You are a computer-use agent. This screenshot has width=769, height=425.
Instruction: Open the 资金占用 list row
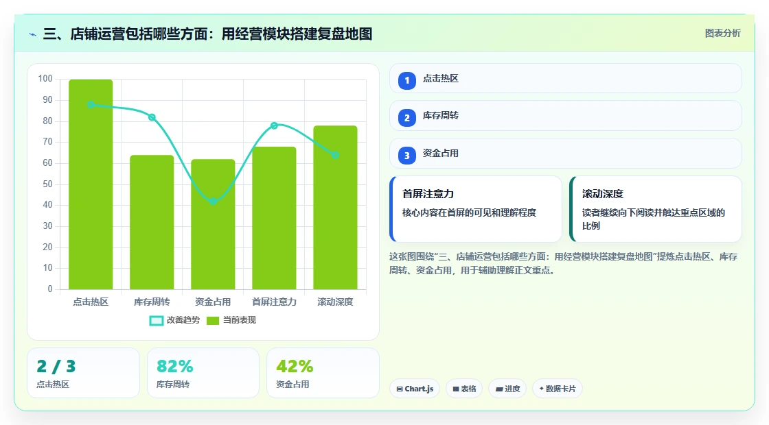(566, 154)
